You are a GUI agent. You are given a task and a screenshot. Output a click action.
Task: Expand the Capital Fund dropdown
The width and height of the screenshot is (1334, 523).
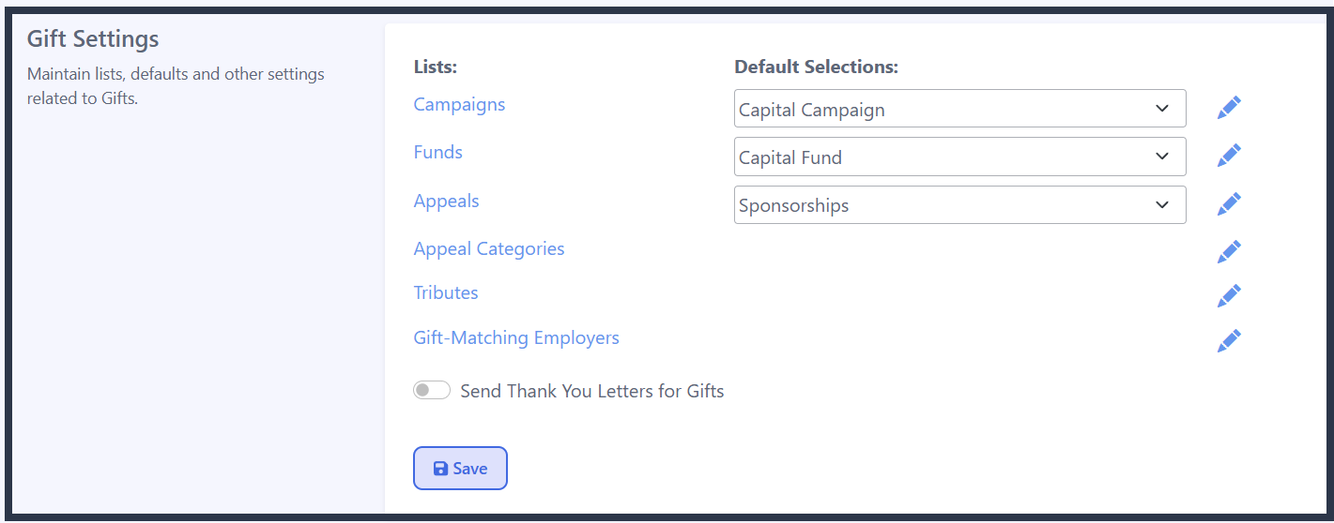click(x=959, y=157)
